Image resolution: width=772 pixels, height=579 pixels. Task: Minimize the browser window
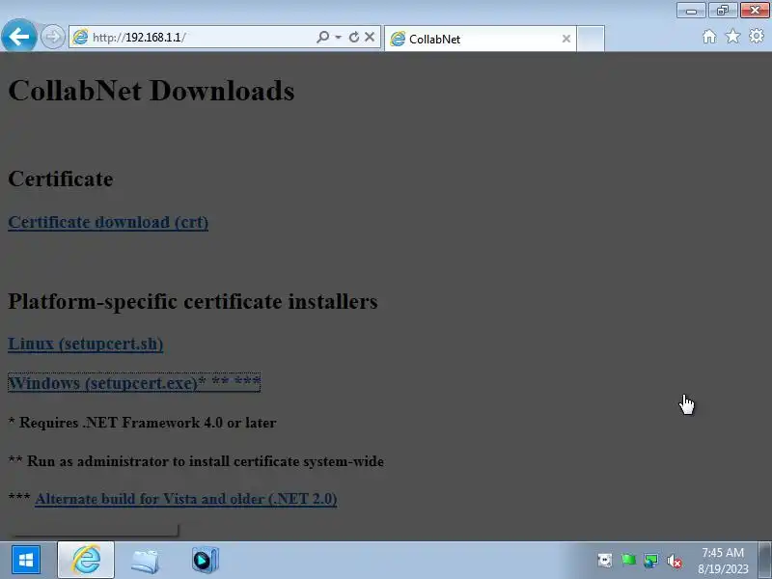click(691, 10)
